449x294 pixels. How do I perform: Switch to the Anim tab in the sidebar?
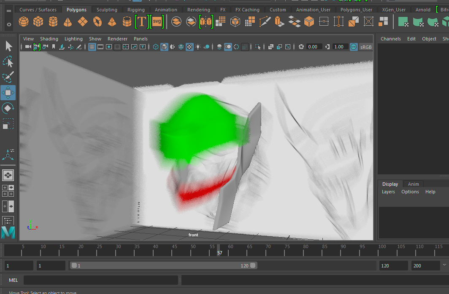coord(413,184)
